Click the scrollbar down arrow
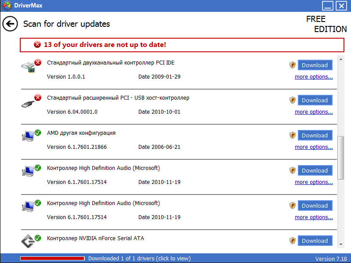Image resolution: width=351 pixels, height=263 pixels. coord(341,245)
